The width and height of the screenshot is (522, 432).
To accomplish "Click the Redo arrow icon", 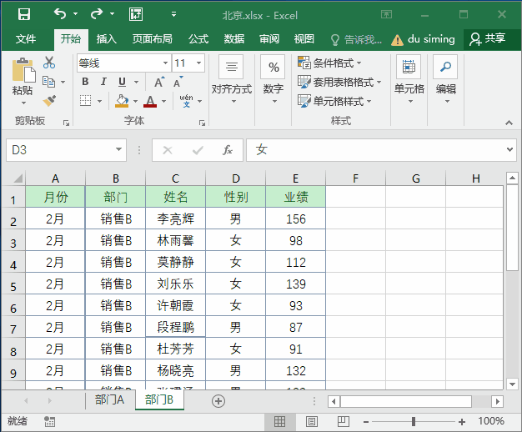I will click(97, 14).
